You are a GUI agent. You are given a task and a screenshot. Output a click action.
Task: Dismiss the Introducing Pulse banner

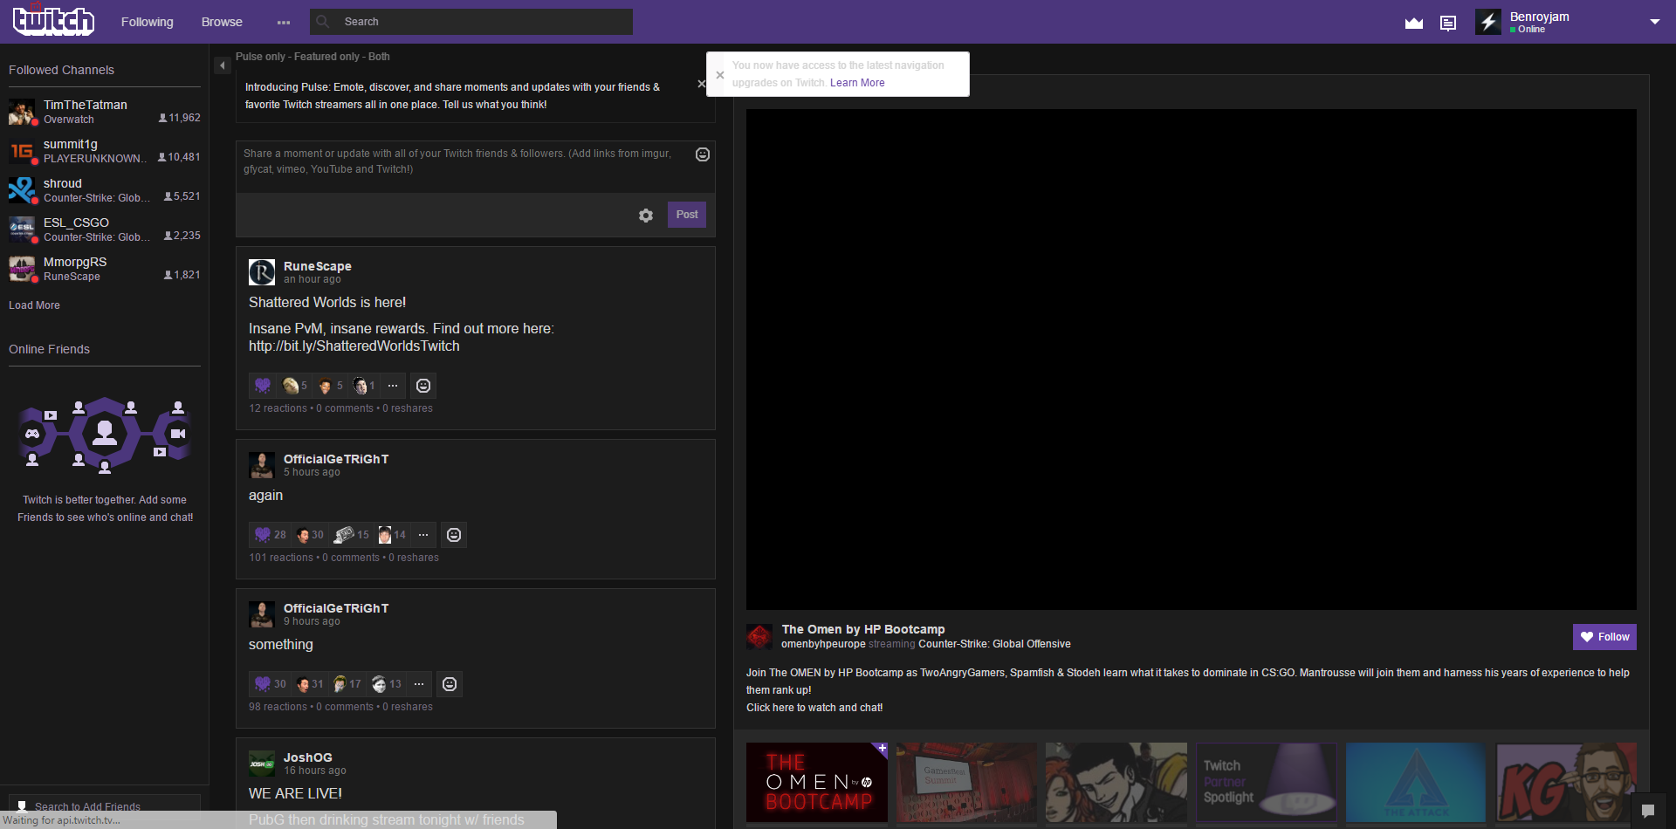click(x=701, y=84)
